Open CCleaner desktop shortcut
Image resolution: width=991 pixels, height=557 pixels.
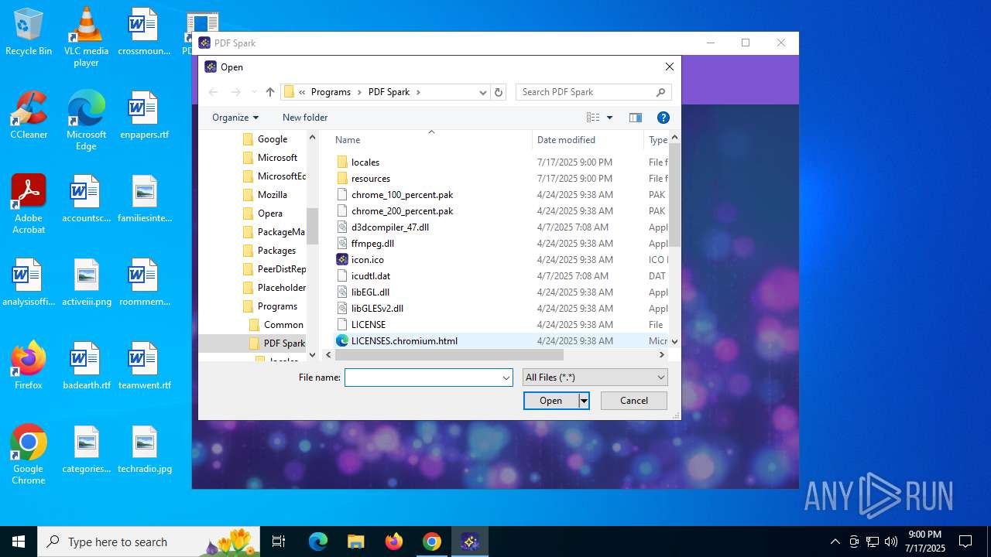(x=29, y=115)
